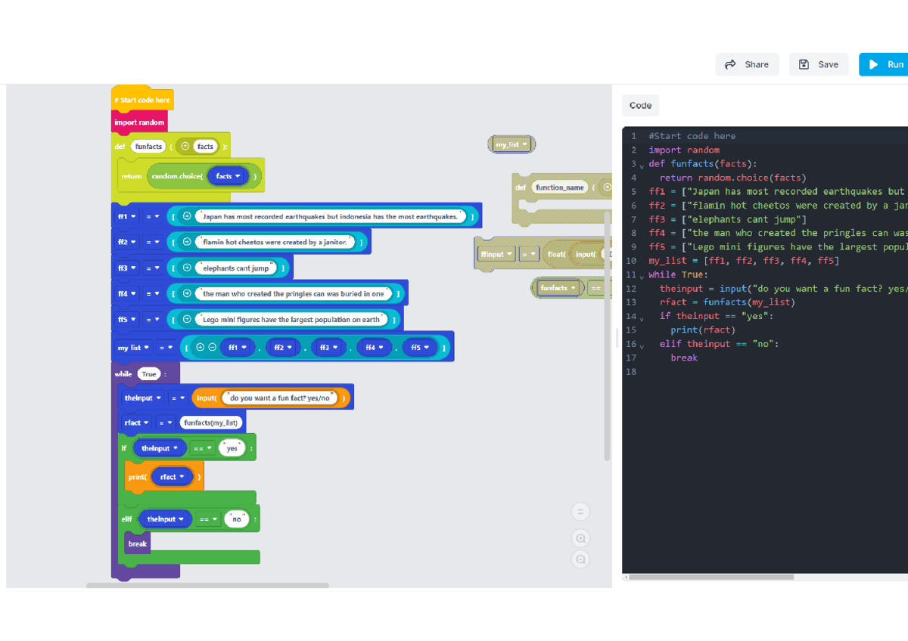This screenshot has width=908, height=641.
Task: Open the rfact dropdown inside print block
Action: click(173, 477)
